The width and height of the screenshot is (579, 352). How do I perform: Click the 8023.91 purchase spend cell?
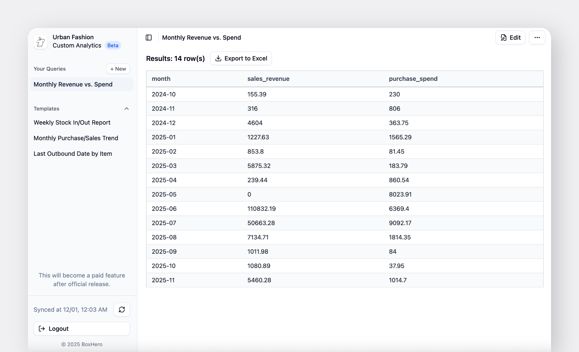point(400,194)
